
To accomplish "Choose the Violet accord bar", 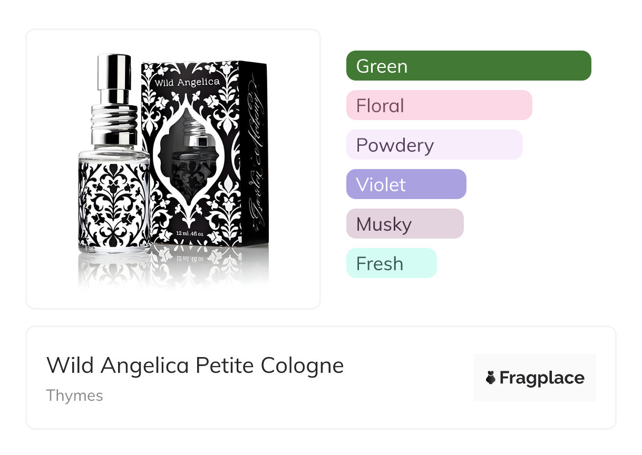I will 406,184.
